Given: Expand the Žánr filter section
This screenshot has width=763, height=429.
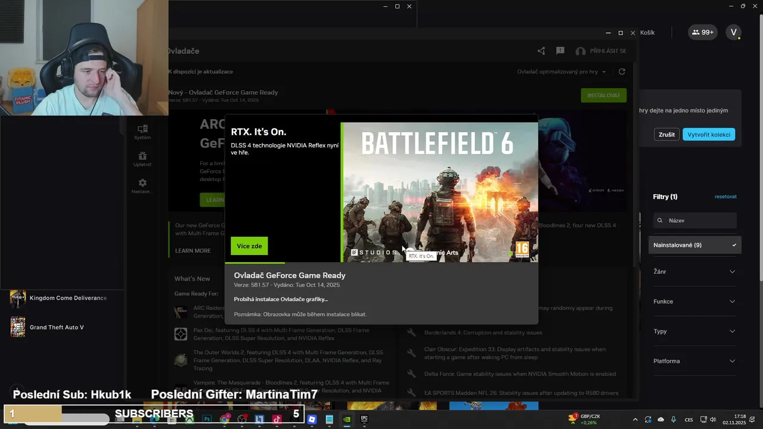Looking at the screenshot, I should (x=695, y=272).
